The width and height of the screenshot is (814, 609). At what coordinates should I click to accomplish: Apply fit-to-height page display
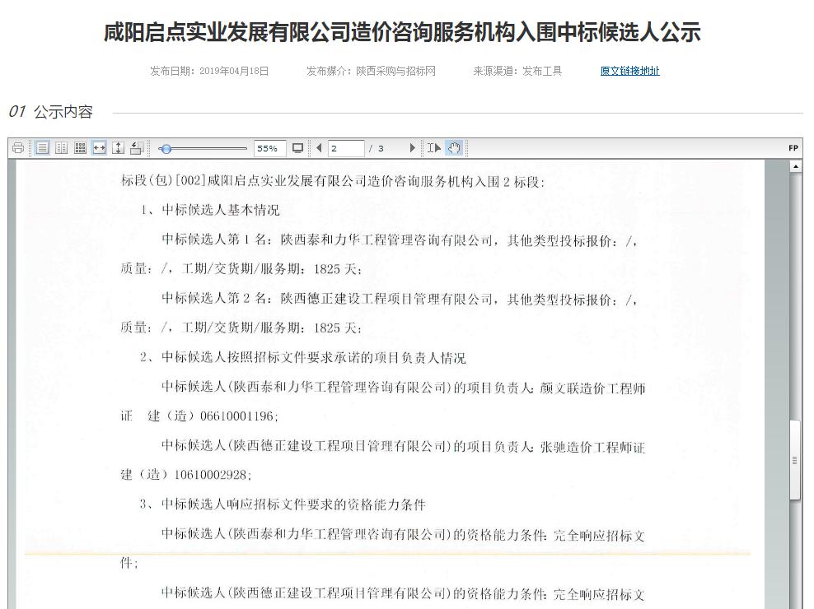pyautogui.click(x=116, y=148)
